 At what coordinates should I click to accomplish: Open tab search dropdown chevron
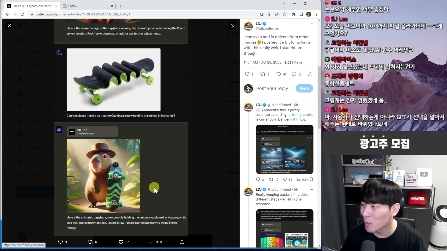(284, 4)
